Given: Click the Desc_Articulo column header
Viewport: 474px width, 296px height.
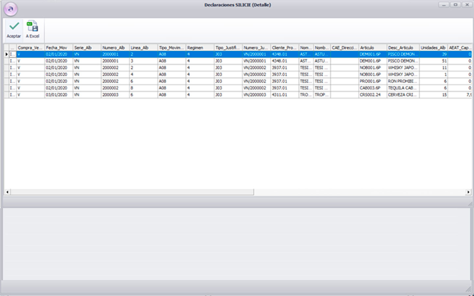Looking at the screenshot, I should click(x=402, y=48).
